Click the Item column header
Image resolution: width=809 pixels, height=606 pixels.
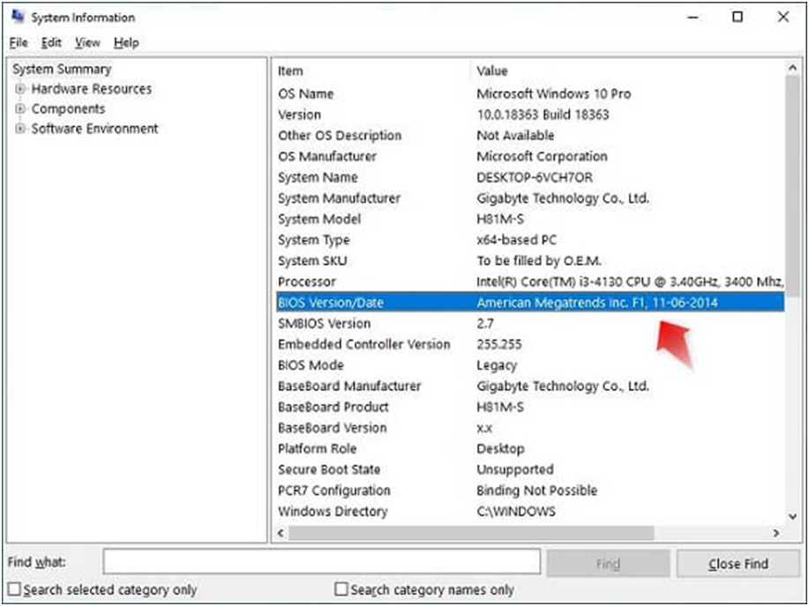(290, 71)
